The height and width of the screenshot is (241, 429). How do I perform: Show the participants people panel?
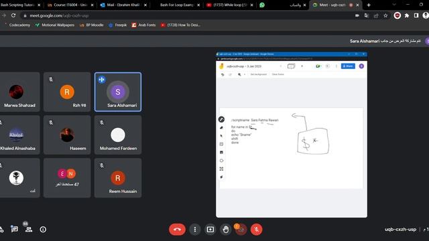pyautogui.click(x=28, y=230)
